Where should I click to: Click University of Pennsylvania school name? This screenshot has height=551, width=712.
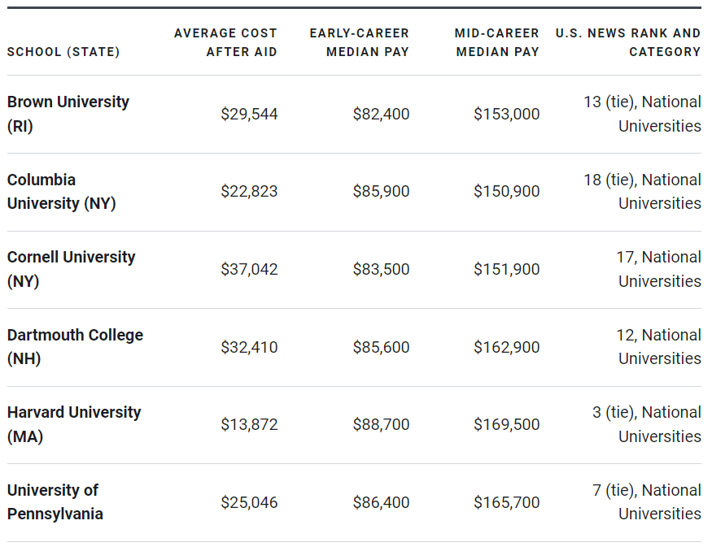(55, 502)
